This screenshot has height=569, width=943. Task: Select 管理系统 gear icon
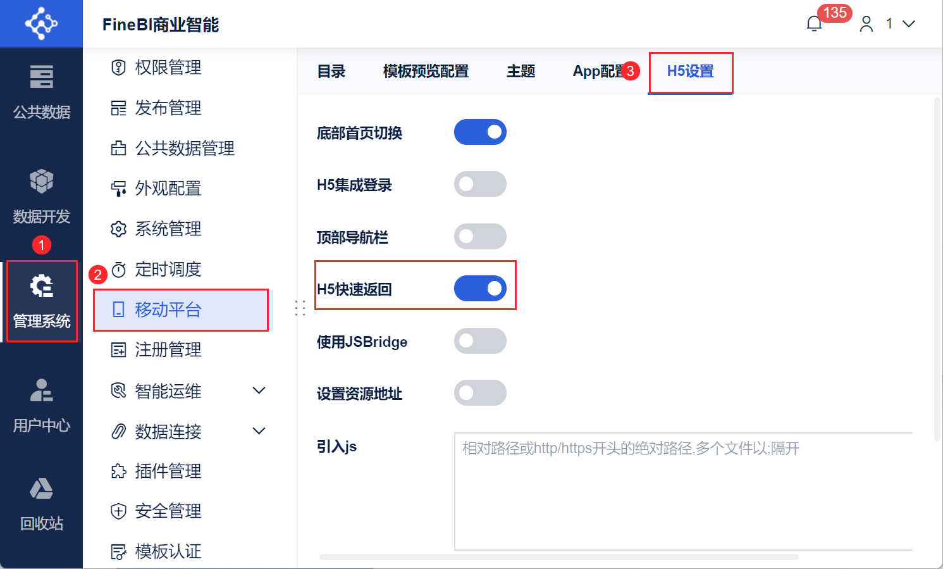[x=42, y=286]
